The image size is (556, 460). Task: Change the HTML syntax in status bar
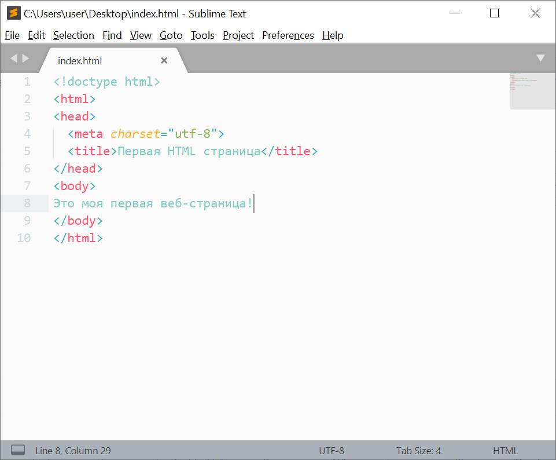click(x=505, y=451)
